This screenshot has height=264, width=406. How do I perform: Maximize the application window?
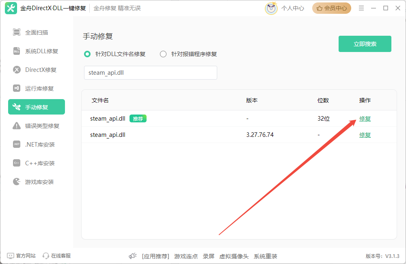coord(386,8)
